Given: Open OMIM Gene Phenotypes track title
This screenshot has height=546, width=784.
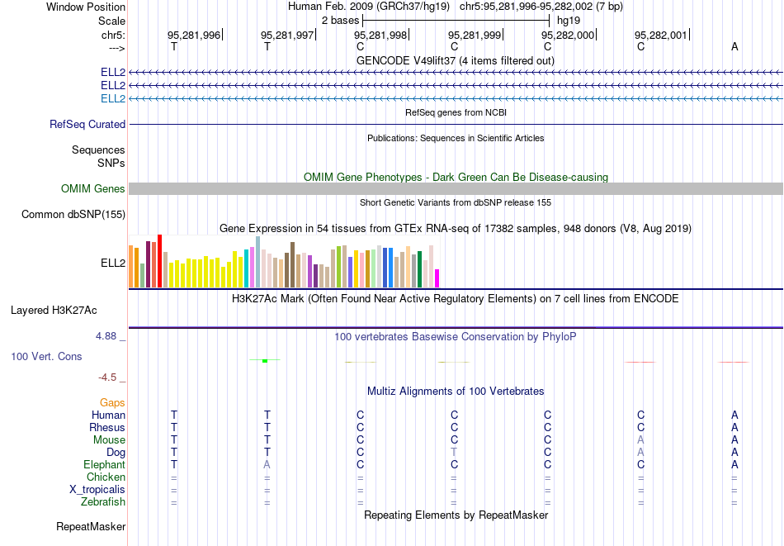Looking at the screenshot, I should pyautogui.click(x=456, y=177).
